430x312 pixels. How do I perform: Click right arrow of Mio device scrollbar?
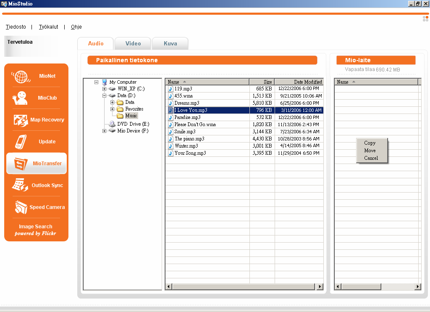coord(418,287)
